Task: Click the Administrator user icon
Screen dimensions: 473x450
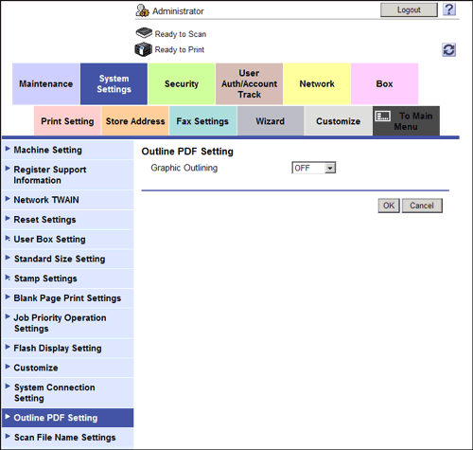Action: [142, 10]
